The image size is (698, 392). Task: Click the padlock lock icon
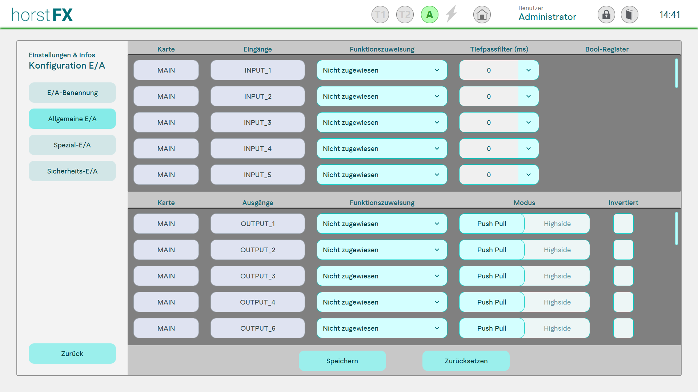pyautogui.click(x=606, y=15)
